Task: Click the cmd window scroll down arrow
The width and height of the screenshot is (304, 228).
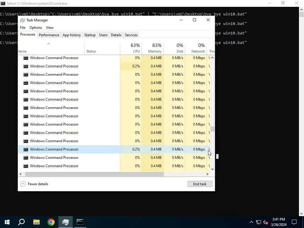Action: [x=302, y=213]
